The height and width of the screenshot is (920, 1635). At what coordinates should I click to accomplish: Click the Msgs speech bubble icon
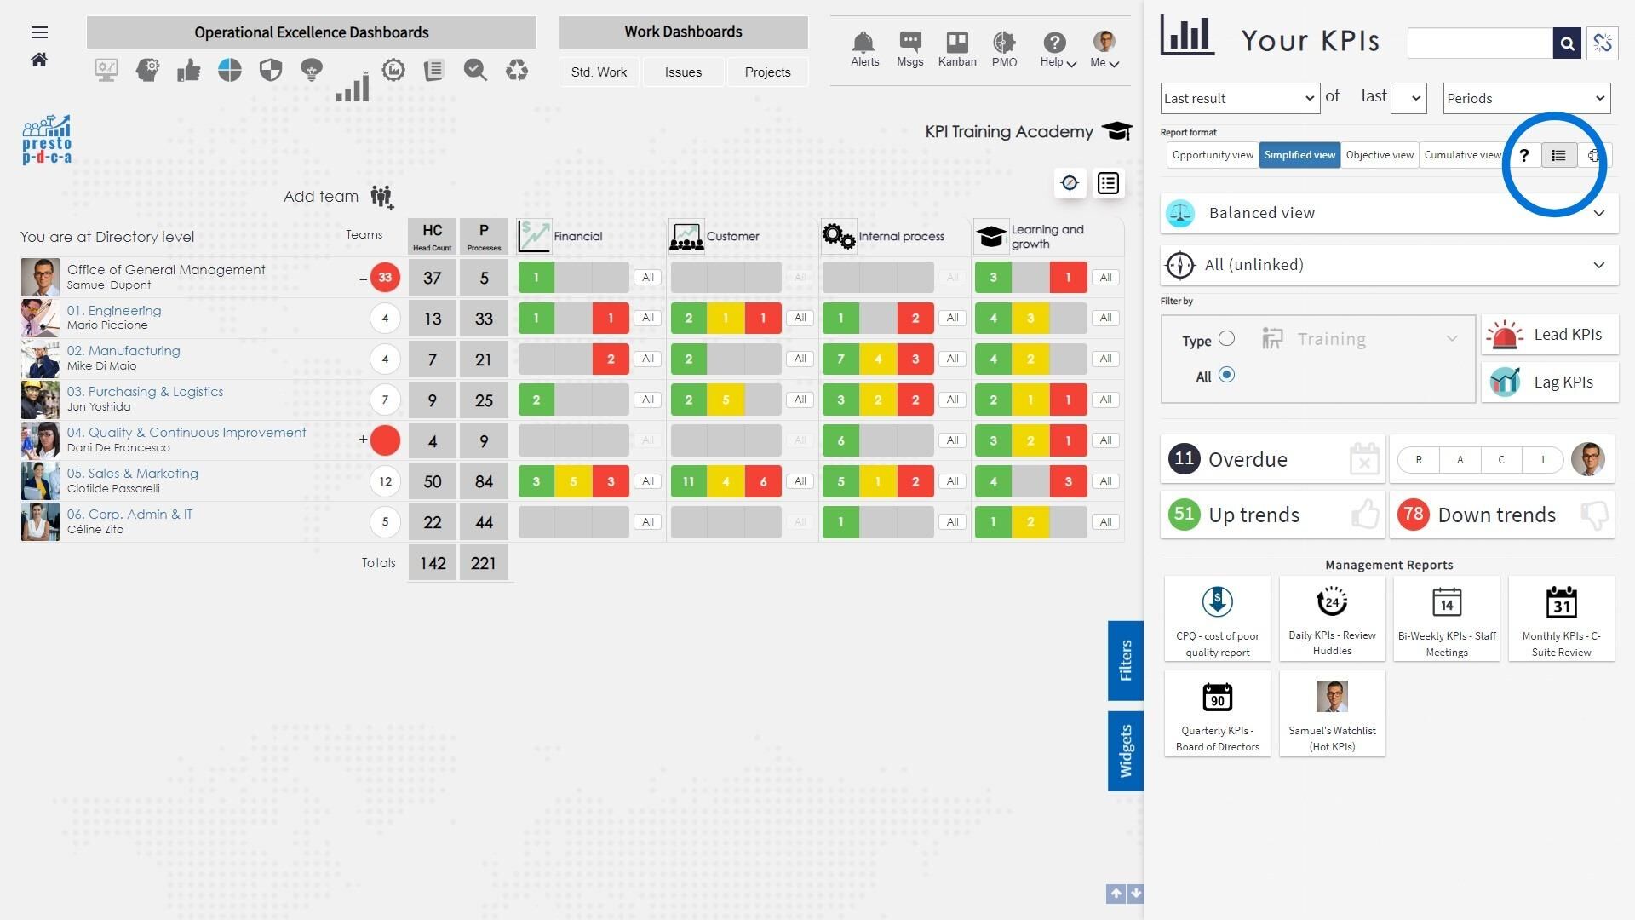[x=909, y=43]
